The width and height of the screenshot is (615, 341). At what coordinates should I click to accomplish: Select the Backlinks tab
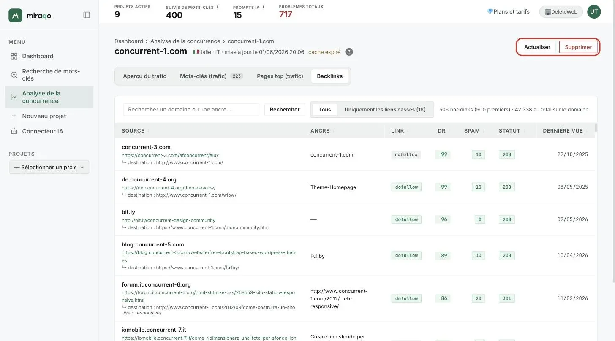click(x=330, y=76)
